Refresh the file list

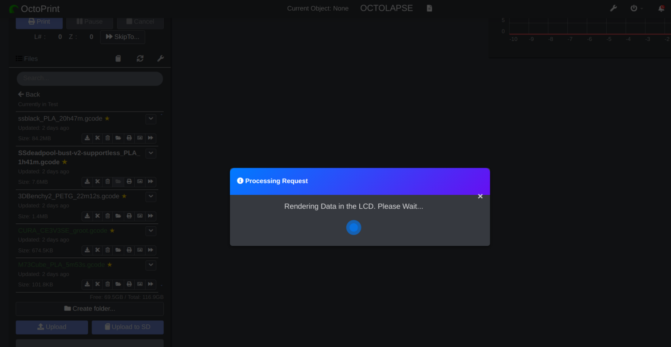click(x=140, y=59)
